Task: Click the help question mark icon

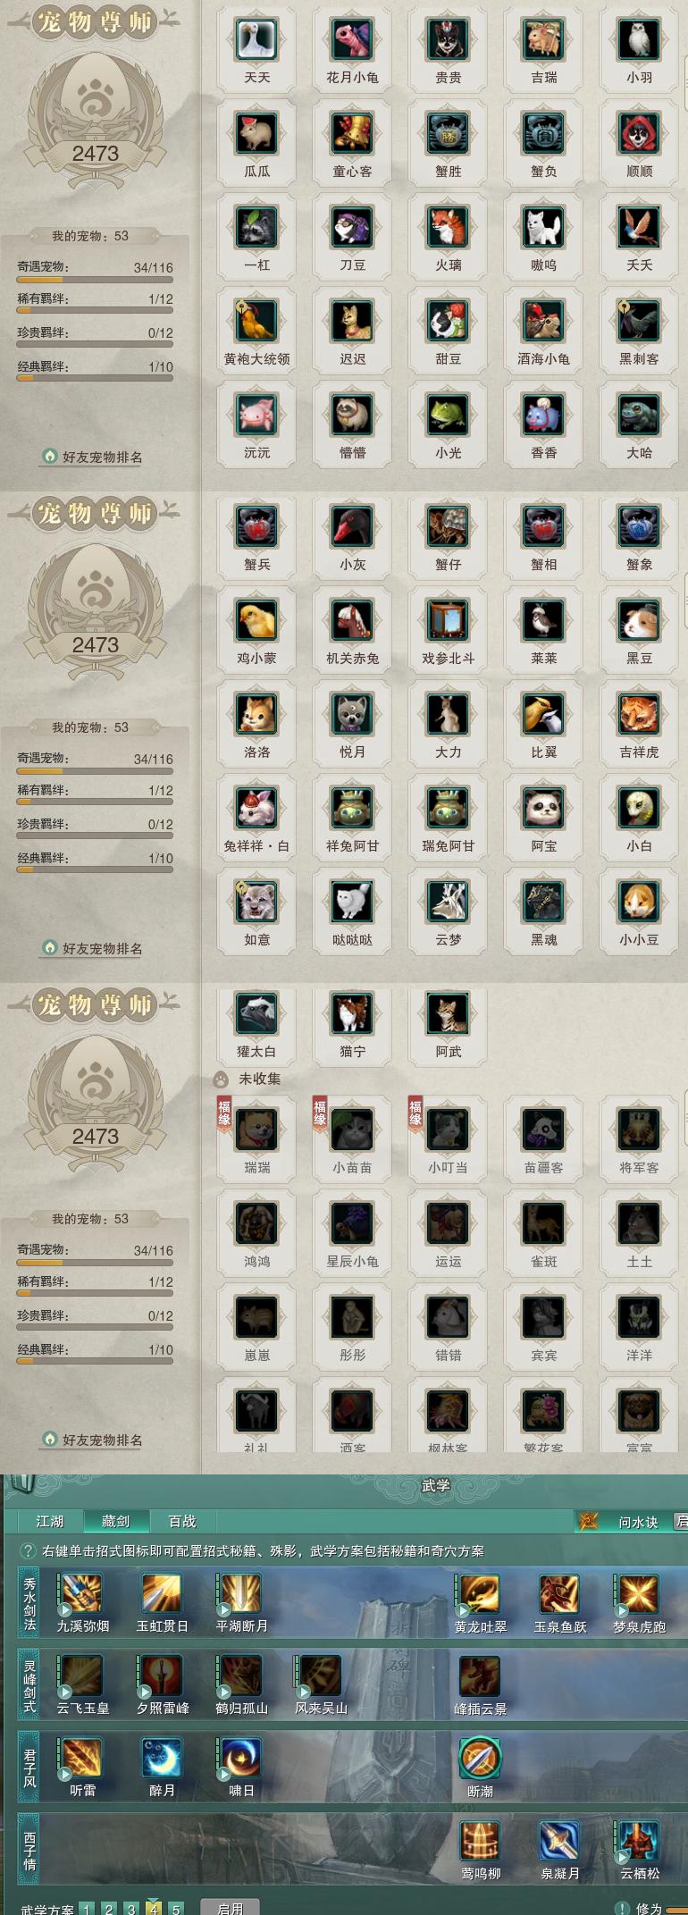Action: click(x=28, y=1551)
